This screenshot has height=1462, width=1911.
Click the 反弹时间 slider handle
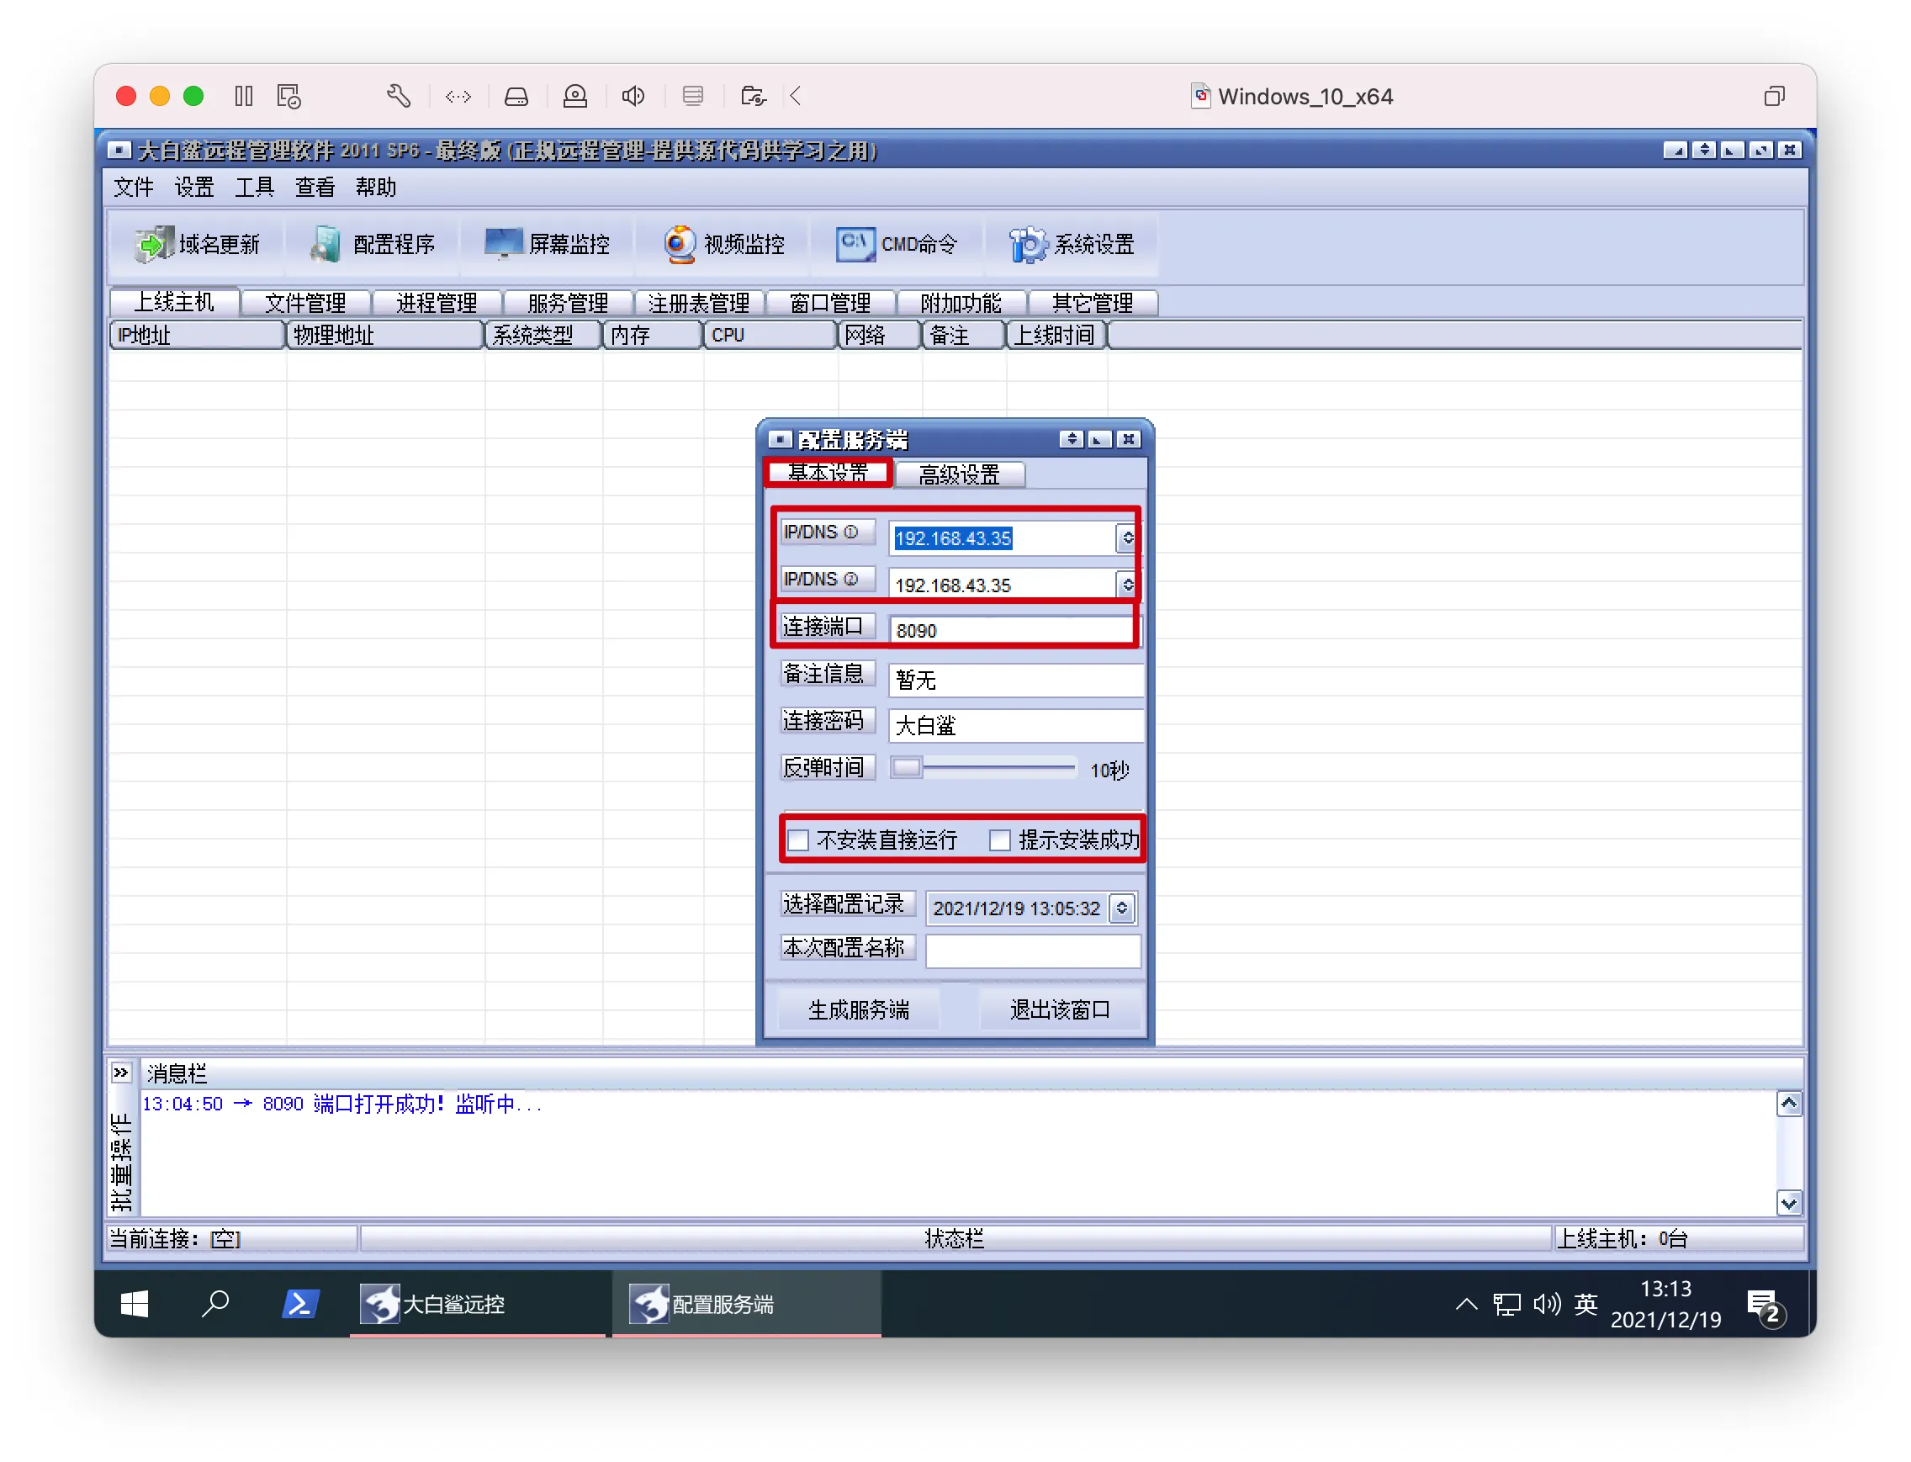pyautogui.click(x=905, y=767)
